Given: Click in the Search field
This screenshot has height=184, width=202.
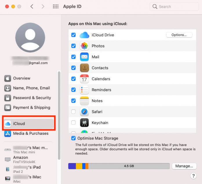Looking at the screenshot, I should pos(174,6).
